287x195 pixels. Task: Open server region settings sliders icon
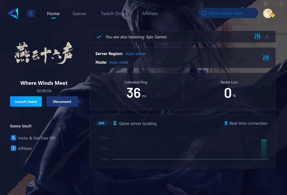point(266,58)
